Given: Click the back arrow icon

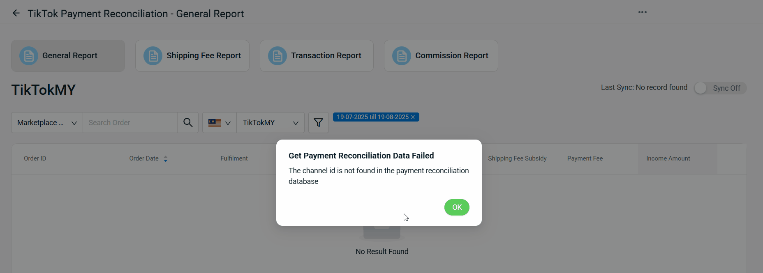Looking at the screenshot, I should tap(16, 13).
